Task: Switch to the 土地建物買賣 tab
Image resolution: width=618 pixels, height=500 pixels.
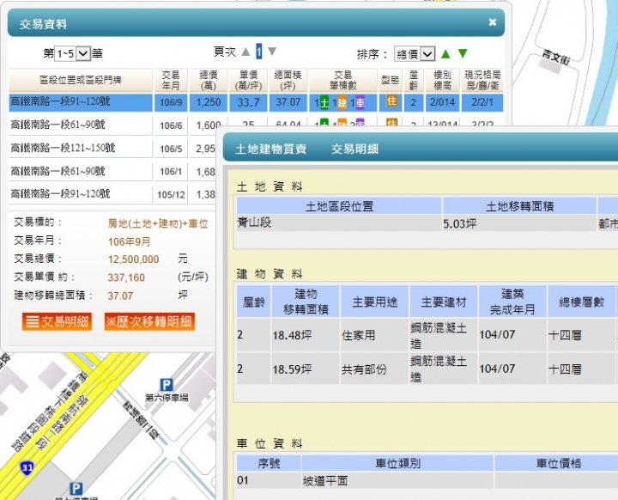Action: click(x=271, y=149)
